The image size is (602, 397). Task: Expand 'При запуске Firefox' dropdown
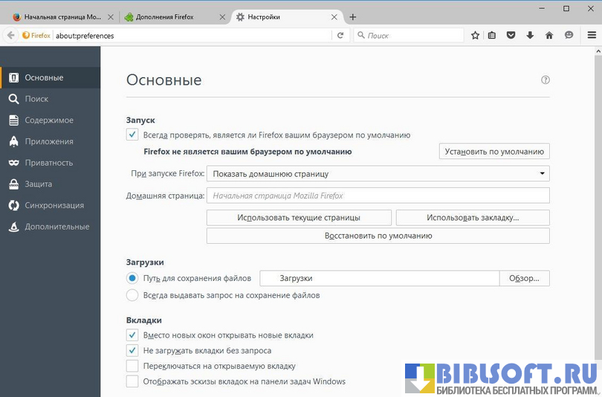[x=378, y=174]
